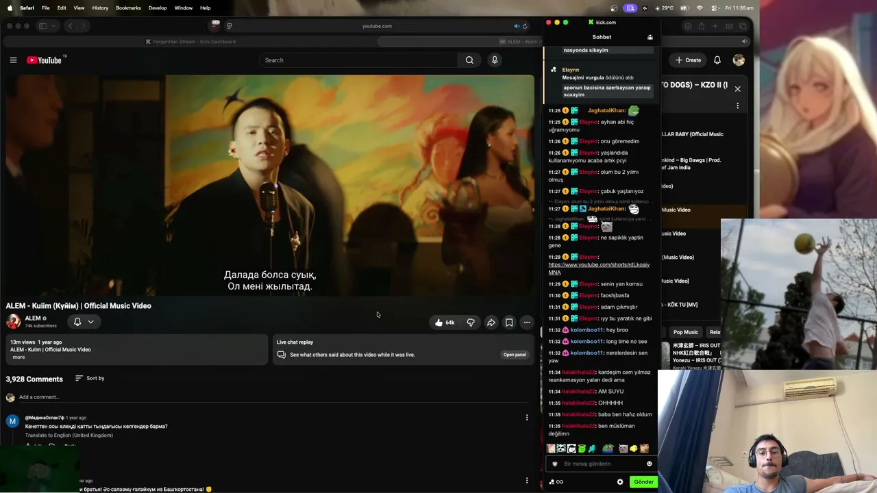This screenshot has height=493, width=877.
Task: Open the ALEM channel avatar
Action: coord(13,321)
